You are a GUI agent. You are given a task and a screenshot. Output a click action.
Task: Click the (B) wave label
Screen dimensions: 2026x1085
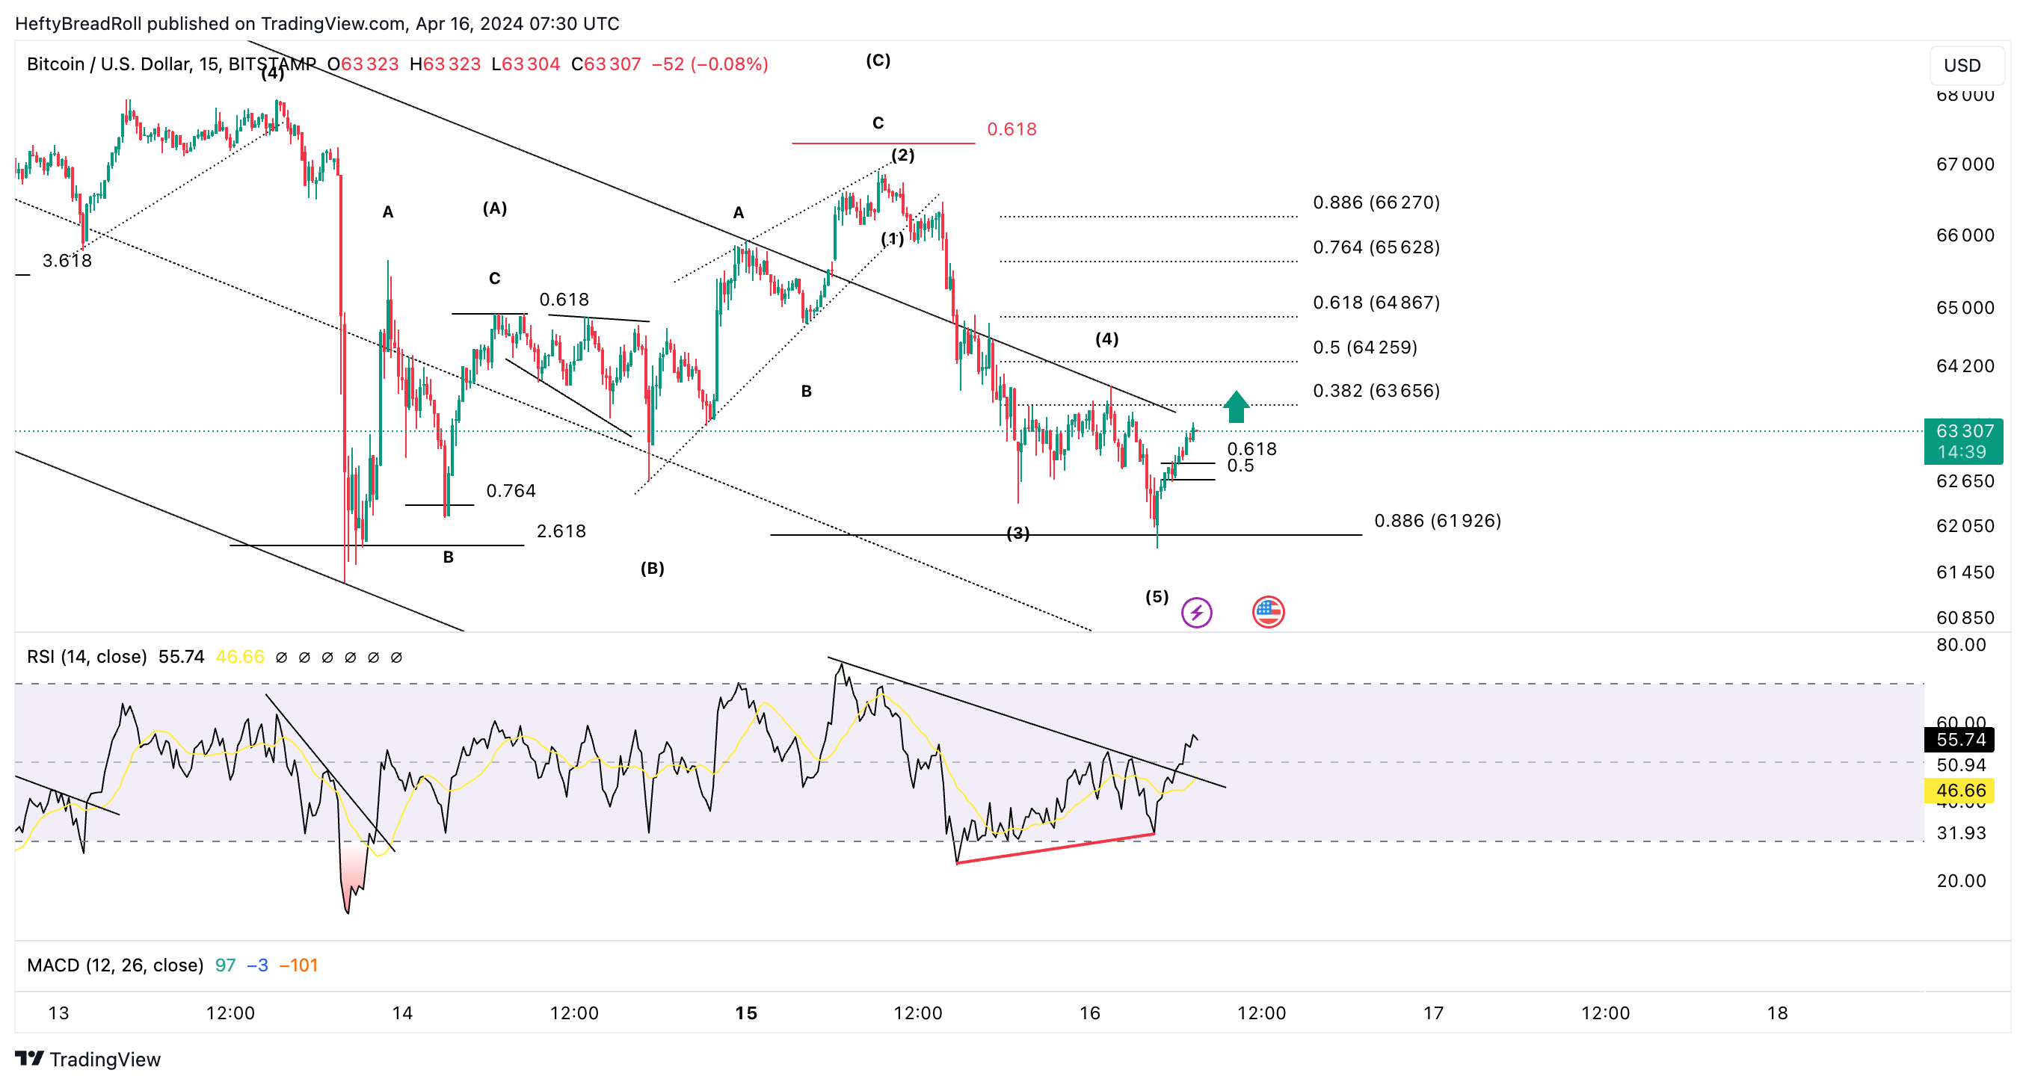coord(651,568)
